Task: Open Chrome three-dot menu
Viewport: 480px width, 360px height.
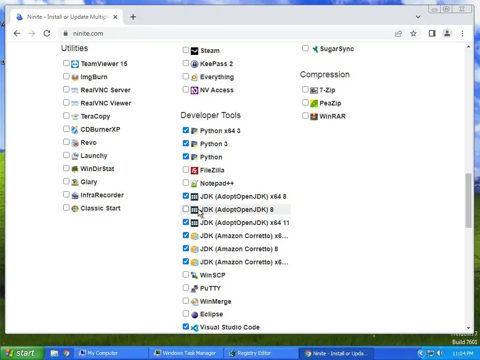Action: 462,33
